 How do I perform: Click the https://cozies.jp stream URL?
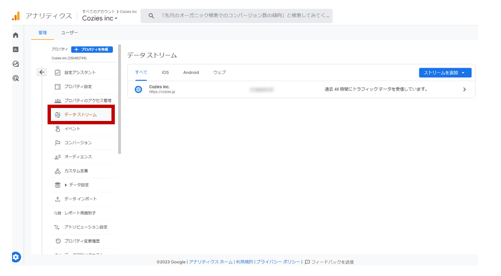click(162, 92)
